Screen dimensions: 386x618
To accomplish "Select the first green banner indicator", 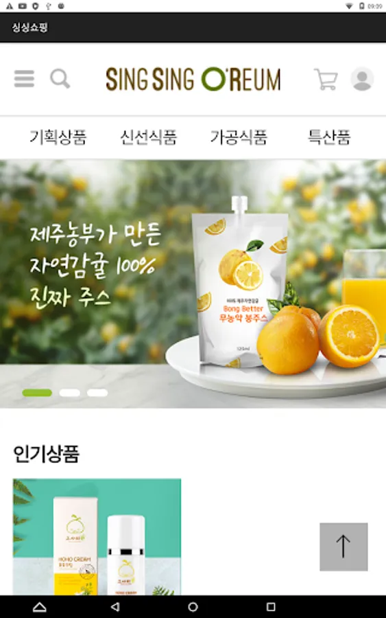I will click(37, 393).
